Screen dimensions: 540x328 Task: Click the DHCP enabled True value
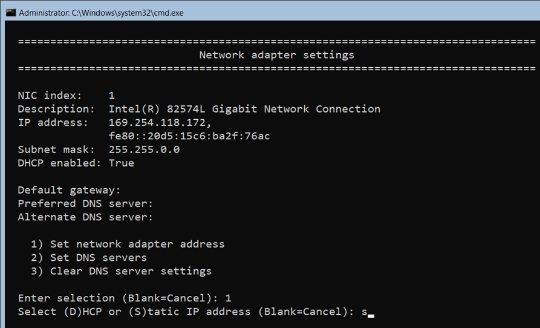tap(121, 163)
